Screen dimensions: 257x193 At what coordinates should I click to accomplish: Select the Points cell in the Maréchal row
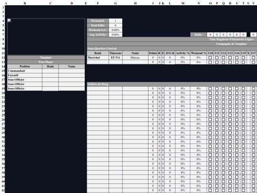click(153, 58)
